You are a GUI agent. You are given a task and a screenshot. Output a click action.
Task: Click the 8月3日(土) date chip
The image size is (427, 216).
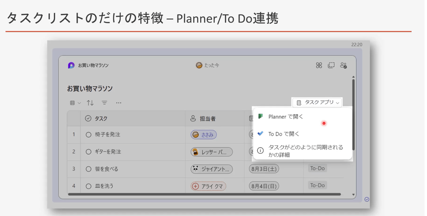pyautogui.click(x=264, y=169)
